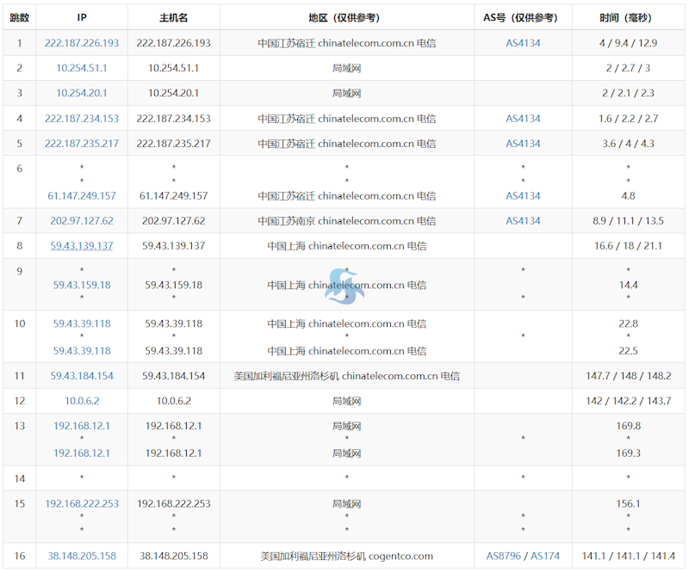
Task: Open the blue 10.254.20.1 IP link
Action: (82, 93)
